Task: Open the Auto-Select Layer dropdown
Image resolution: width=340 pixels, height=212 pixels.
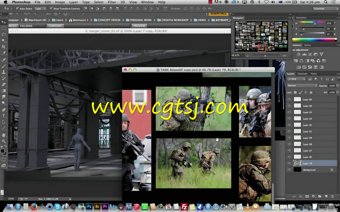Action: 40,9
